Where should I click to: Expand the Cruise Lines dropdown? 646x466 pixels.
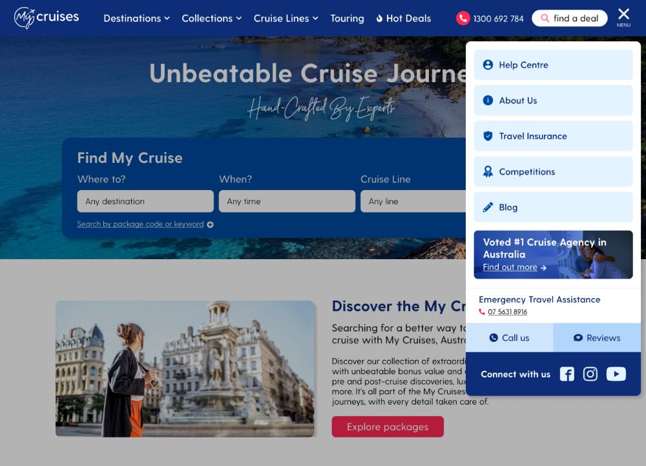click(x=286, y=19)
